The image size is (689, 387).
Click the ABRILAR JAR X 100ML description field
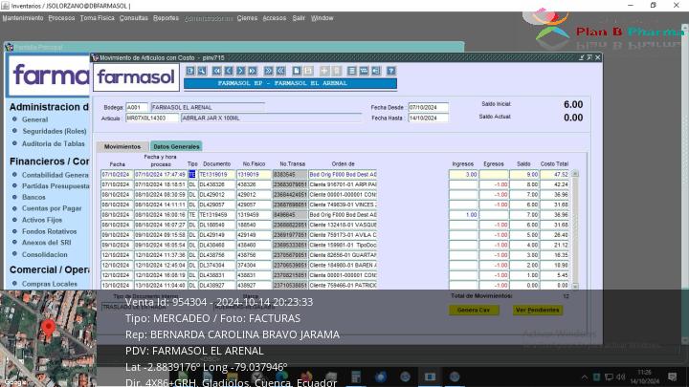click(x=271, y=118)
